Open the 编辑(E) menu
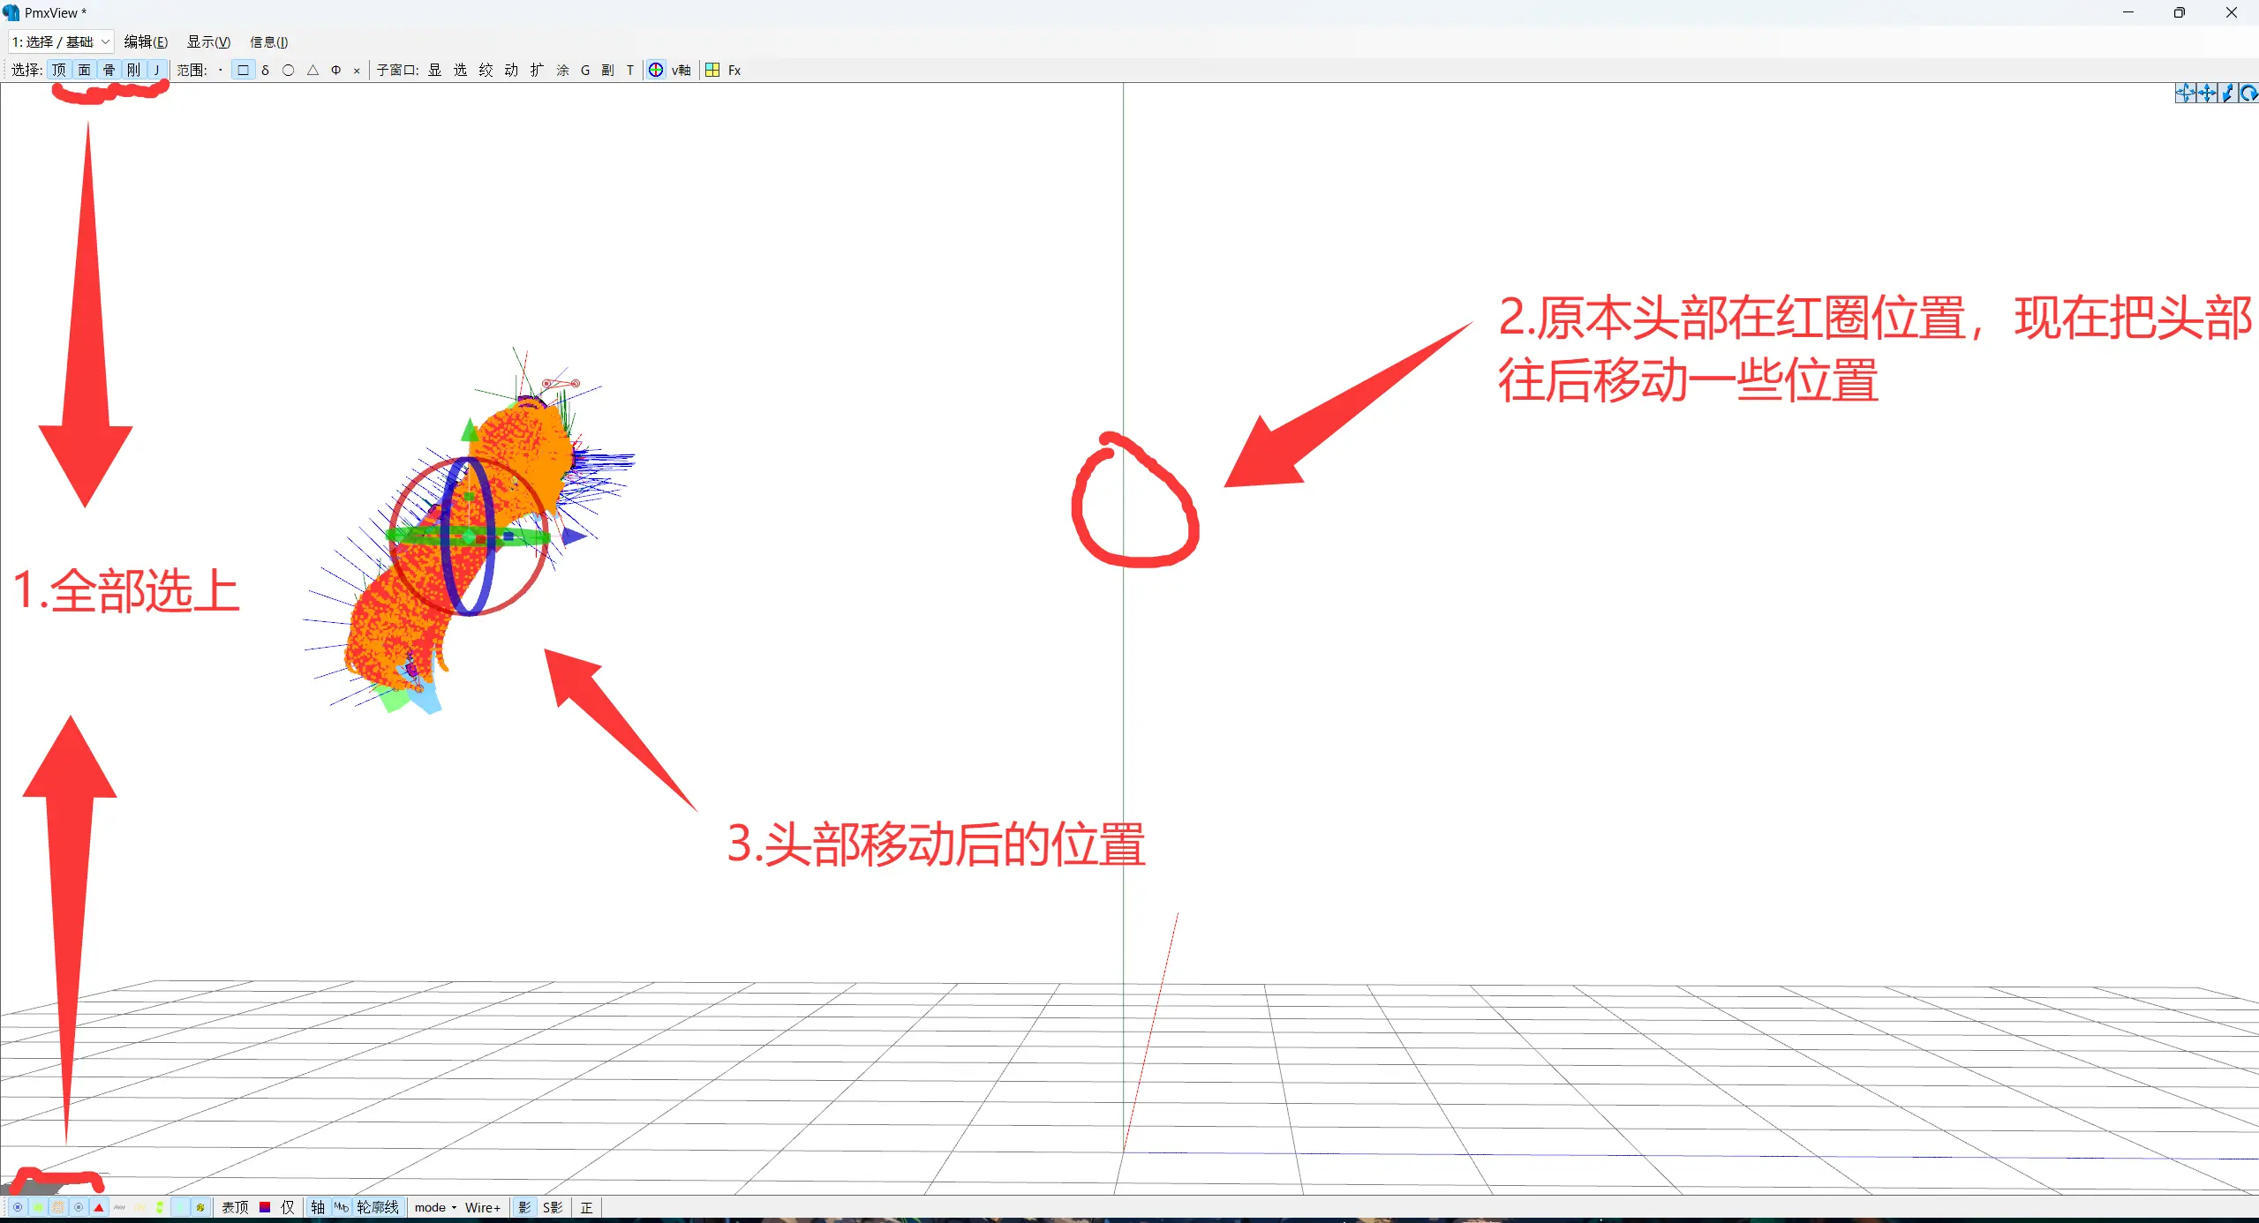This screenshot has height=1223, width=2259. click(x=146, y=41)
